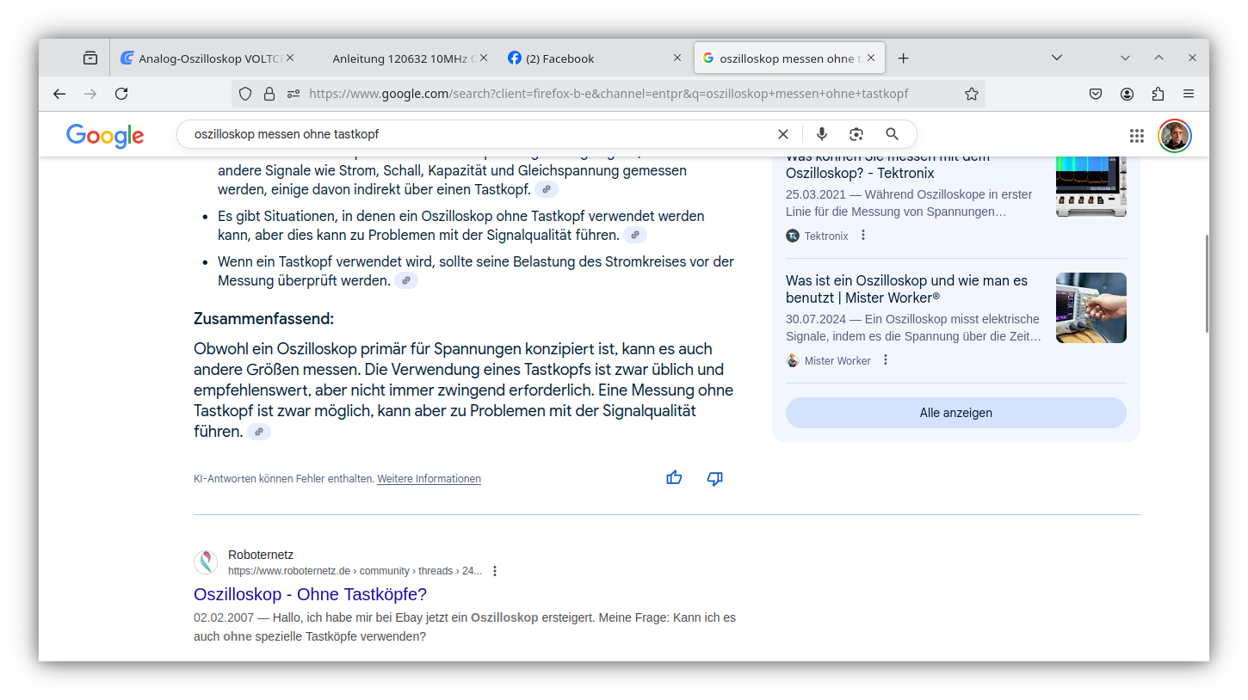The height and width of the screenshot is (700, 1248).
Task: Reload the page with the refresh icon
Action: 121,94
